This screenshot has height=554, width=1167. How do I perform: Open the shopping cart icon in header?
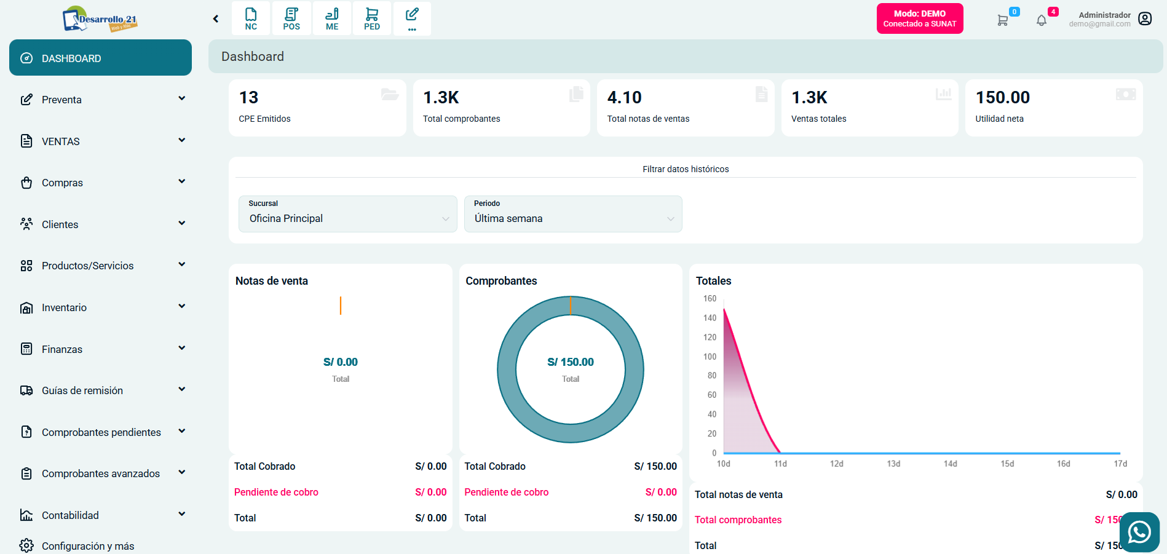coord(1003,20)
